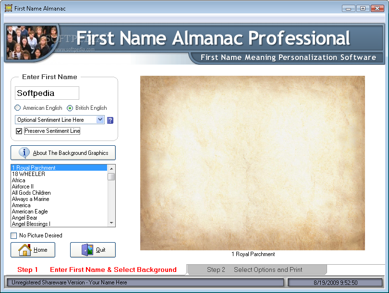Select Airforce II in the background list
Screen dimensions: 389x293
pos(59,187)
